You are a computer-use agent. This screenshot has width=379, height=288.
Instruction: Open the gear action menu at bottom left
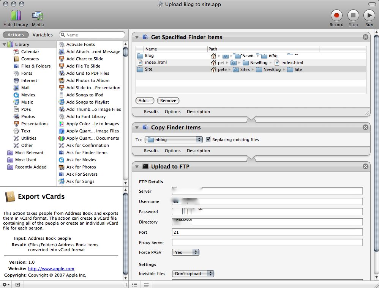coord(6,285)
